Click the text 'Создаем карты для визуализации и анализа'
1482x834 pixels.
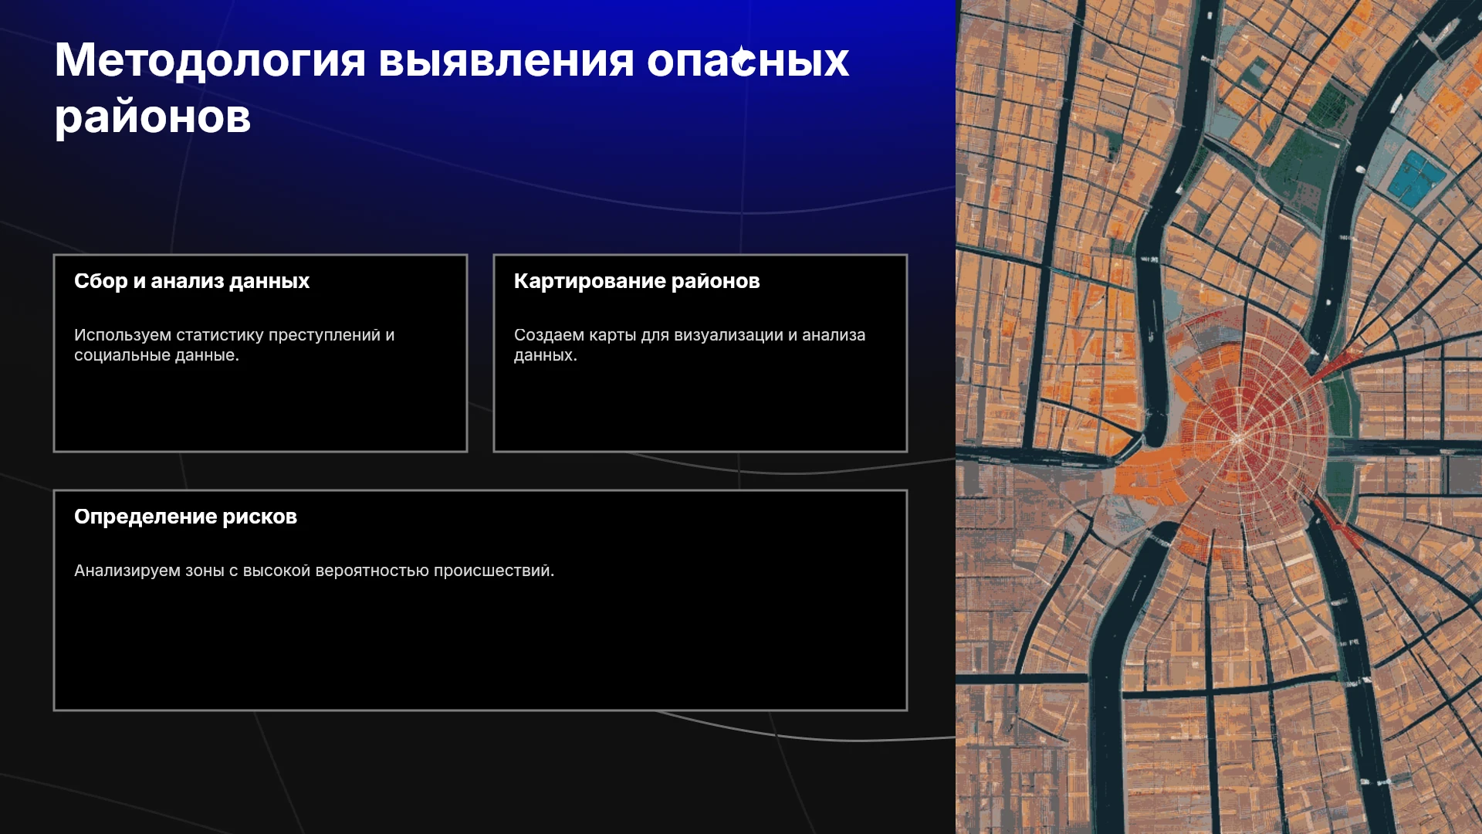(x=689, y=335)
